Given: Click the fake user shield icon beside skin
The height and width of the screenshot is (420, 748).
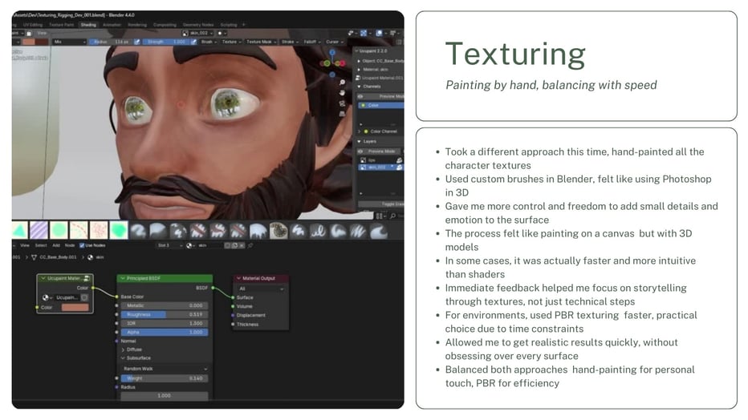Looking at the screenshot, I should point(228,246).
